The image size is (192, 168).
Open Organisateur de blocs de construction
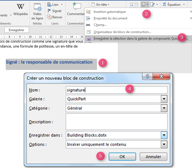click(x=139, y=32)
